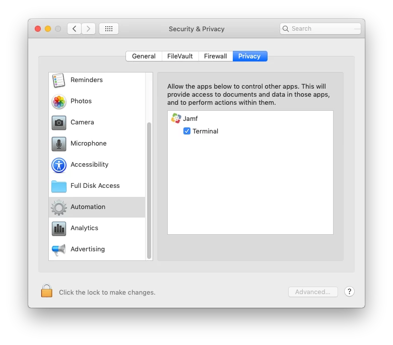Show all preferences with grid button

click(109, 29)
